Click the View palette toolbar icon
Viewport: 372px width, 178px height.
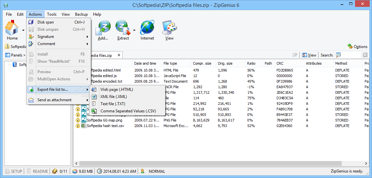(169, 28)
